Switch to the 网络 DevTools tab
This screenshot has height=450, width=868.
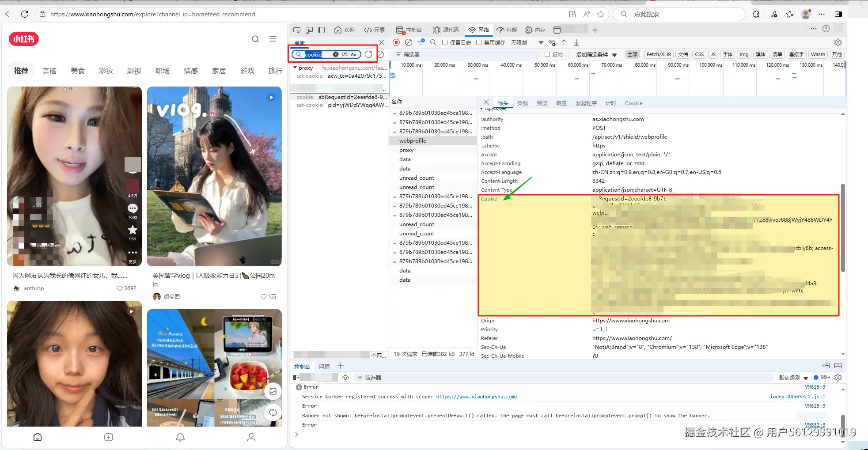coord(479,30)
